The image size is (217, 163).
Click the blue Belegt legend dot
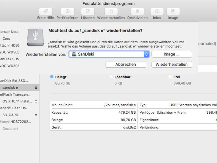click(52, 77)
